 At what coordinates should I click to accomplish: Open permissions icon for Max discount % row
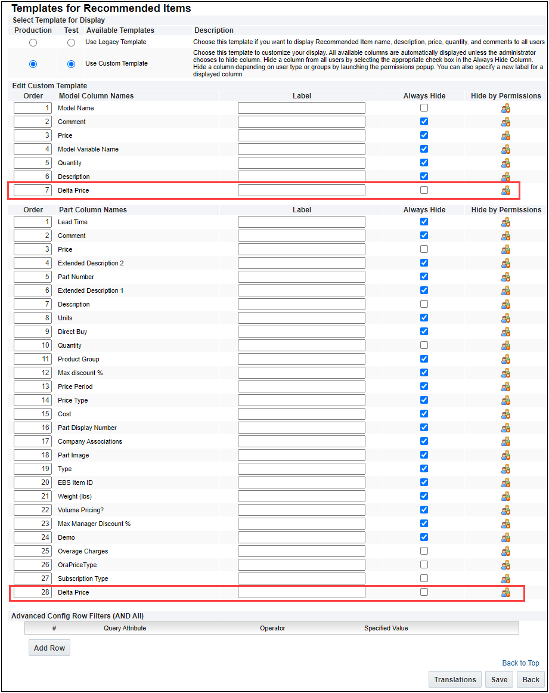coord(505,373)
